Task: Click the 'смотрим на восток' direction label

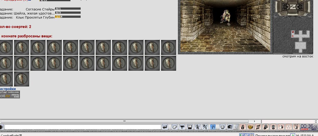Action: [298, 56]
